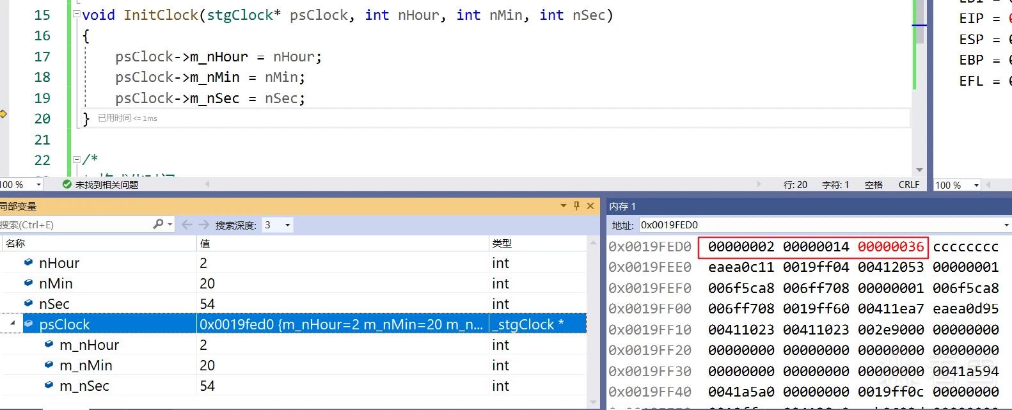The height and width of the screenshot is (410, 1012).
Task: Click the ESP register entry
Action: [985, 40]
